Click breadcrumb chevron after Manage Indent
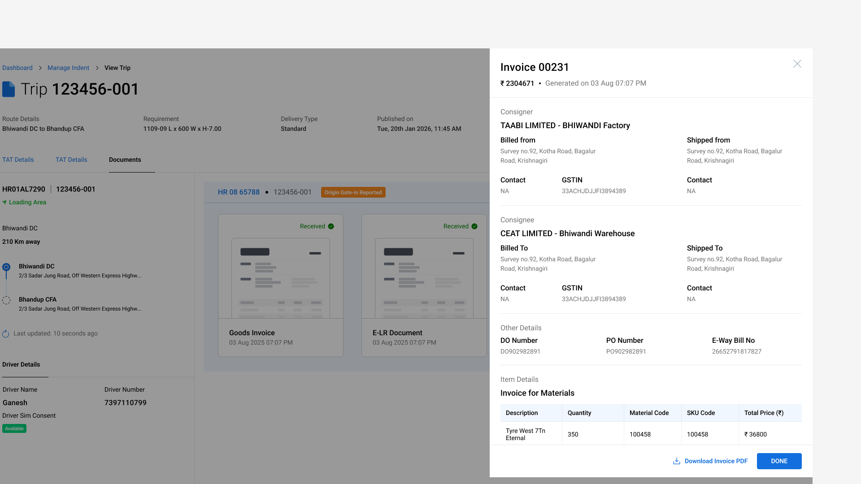Screen dimensions: 861x484 pyautogui.click(x=97, y=68)
